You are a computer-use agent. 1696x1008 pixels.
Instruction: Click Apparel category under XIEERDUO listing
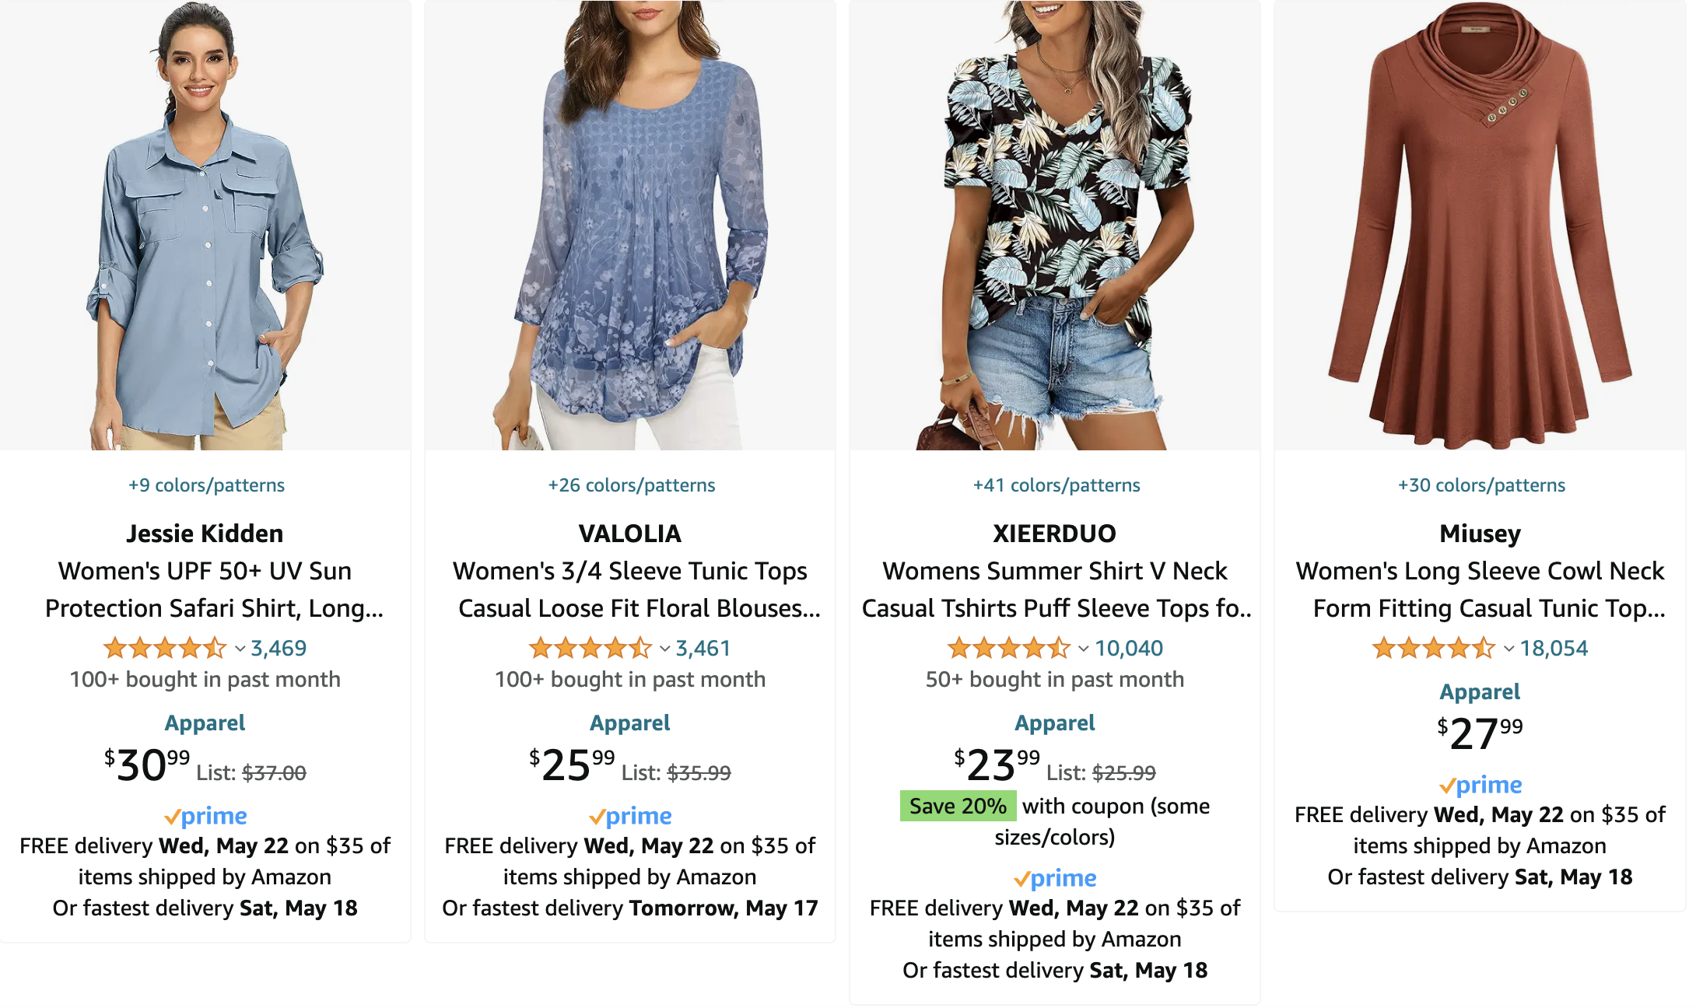point(1056,722)
